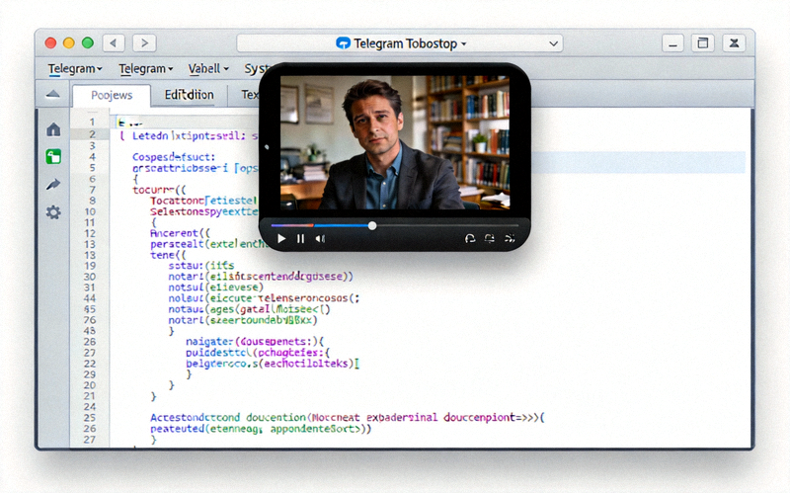The height and width of the screenshot is (493, 790).
Task: Click the code line starting "belgderoco.s"
Action: coord(273,364)
